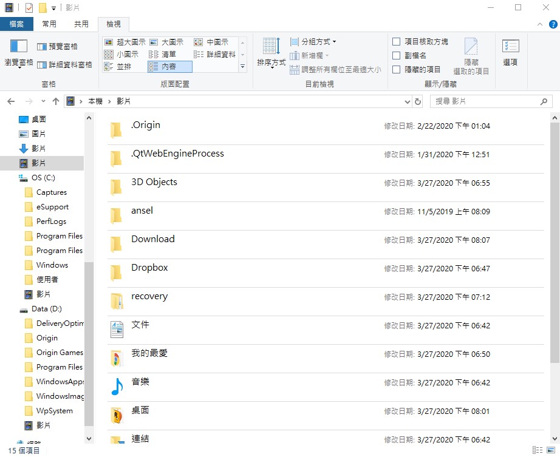Viewport: 560px width, 457px height.
Task: Select the ansel folder
Action: point(326,216)
